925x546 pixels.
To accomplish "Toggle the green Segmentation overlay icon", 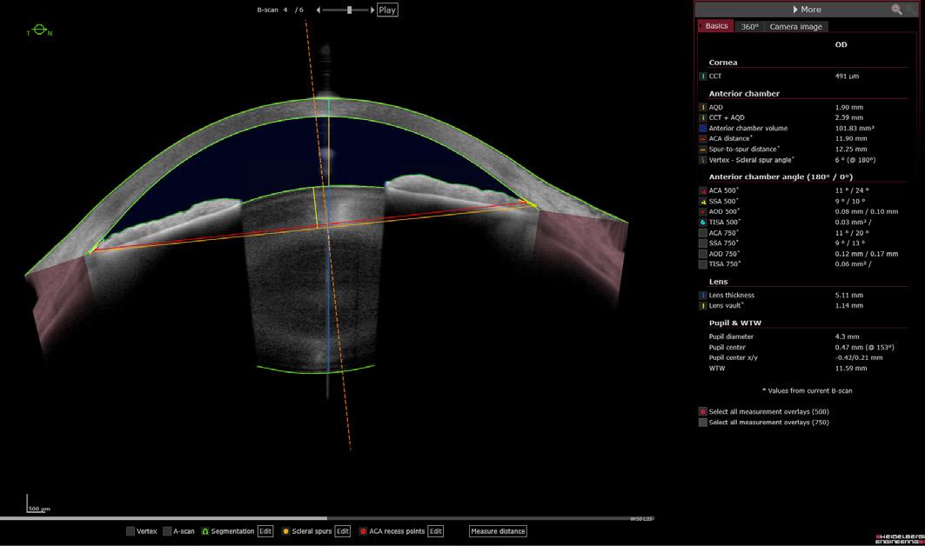I will (205, 531).
